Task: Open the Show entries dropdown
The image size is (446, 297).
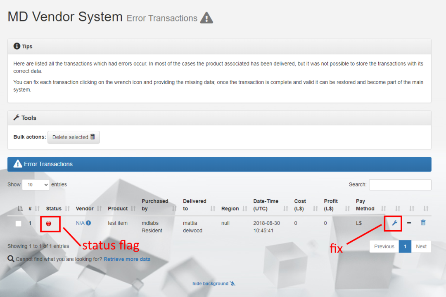Action: 36,184
